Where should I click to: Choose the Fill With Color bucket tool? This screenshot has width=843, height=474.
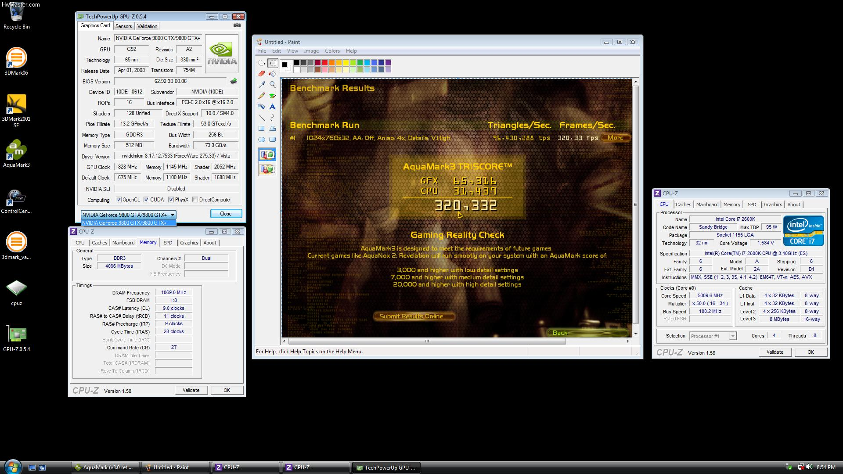[273, 74]
